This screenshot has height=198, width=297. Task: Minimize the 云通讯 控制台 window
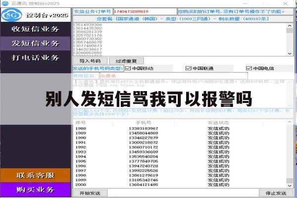tap(246, 3)
